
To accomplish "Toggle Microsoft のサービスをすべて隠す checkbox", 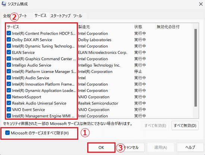I will tap(7, 133).
